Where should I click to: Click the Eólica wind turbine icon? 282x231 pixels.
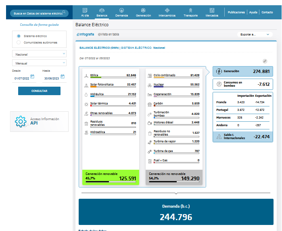86,75
